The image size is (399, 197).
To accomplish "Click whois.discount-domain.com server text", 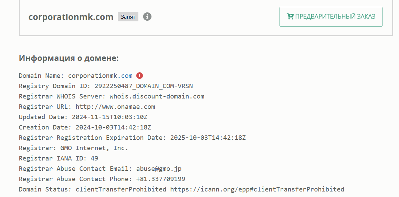I will coord(157,96).
